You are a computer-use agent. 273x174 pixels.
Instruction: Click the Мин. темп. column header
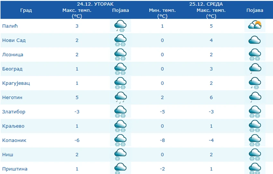coord(162,13)
